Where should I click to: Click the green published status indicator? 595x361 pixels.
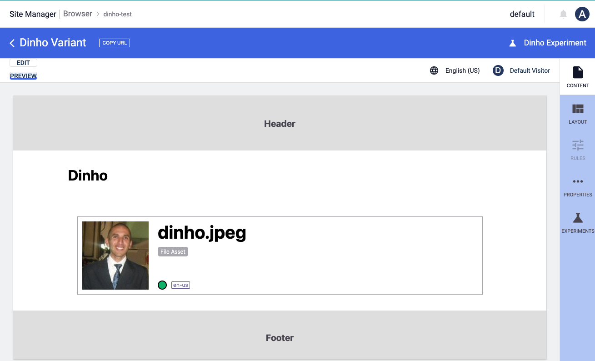click(162, 285)
